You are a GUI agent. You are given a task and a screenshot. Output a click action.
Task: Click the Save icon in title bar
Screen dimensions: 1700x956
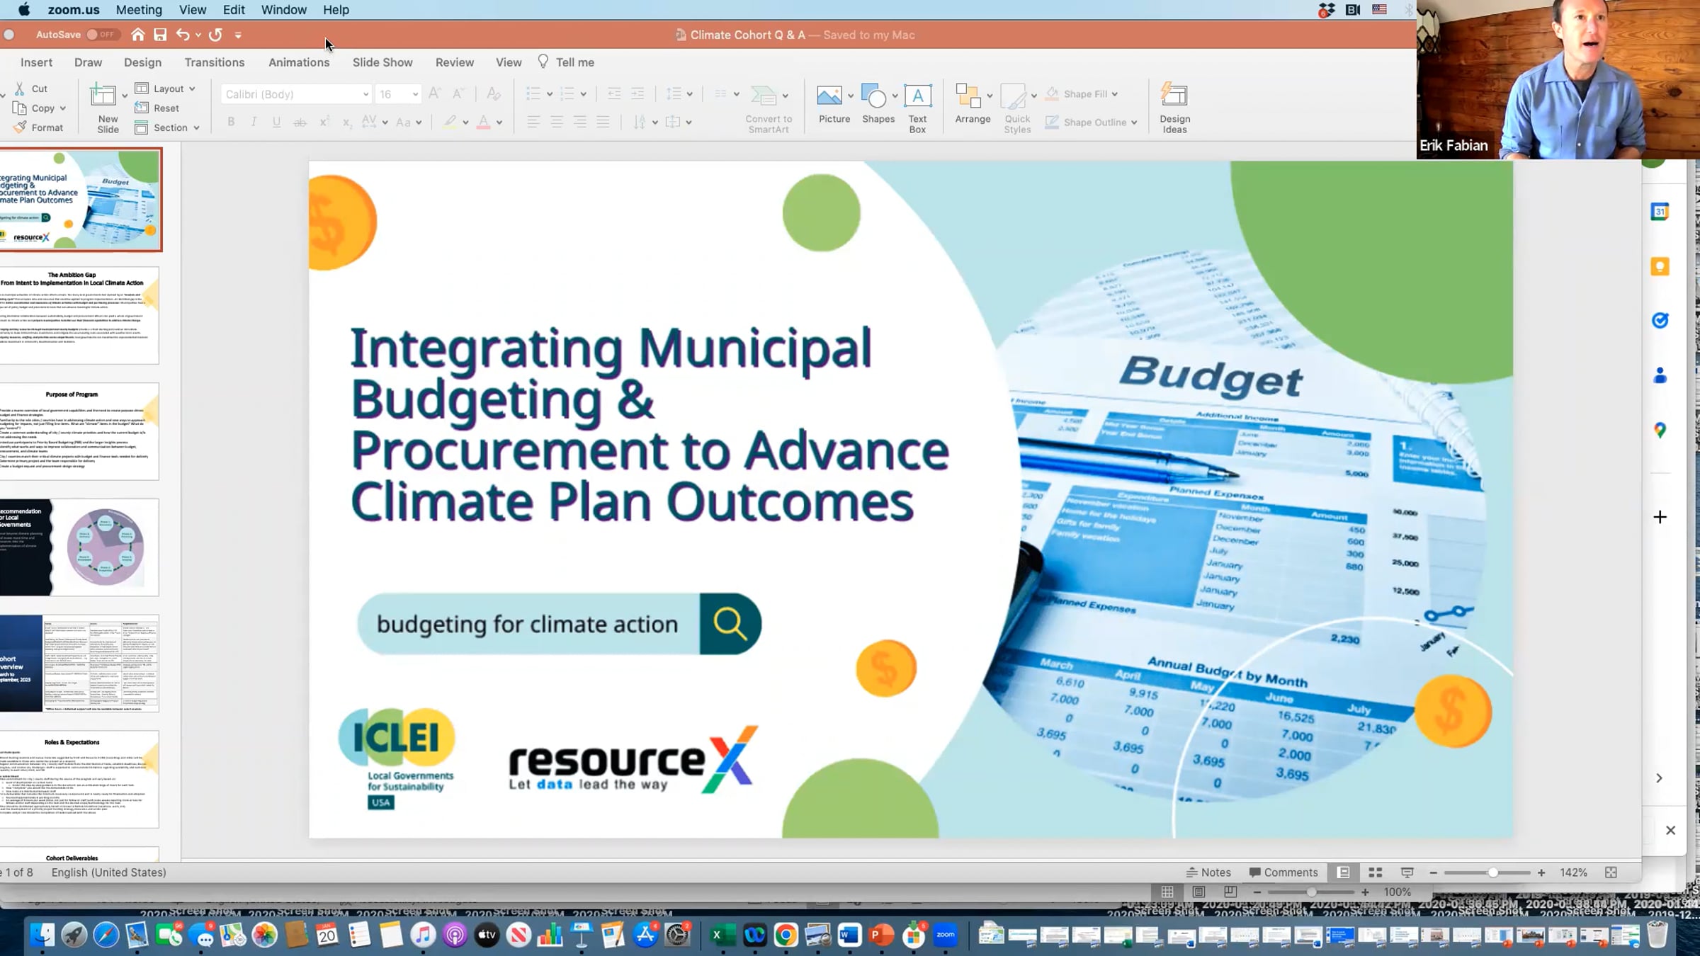160,35
